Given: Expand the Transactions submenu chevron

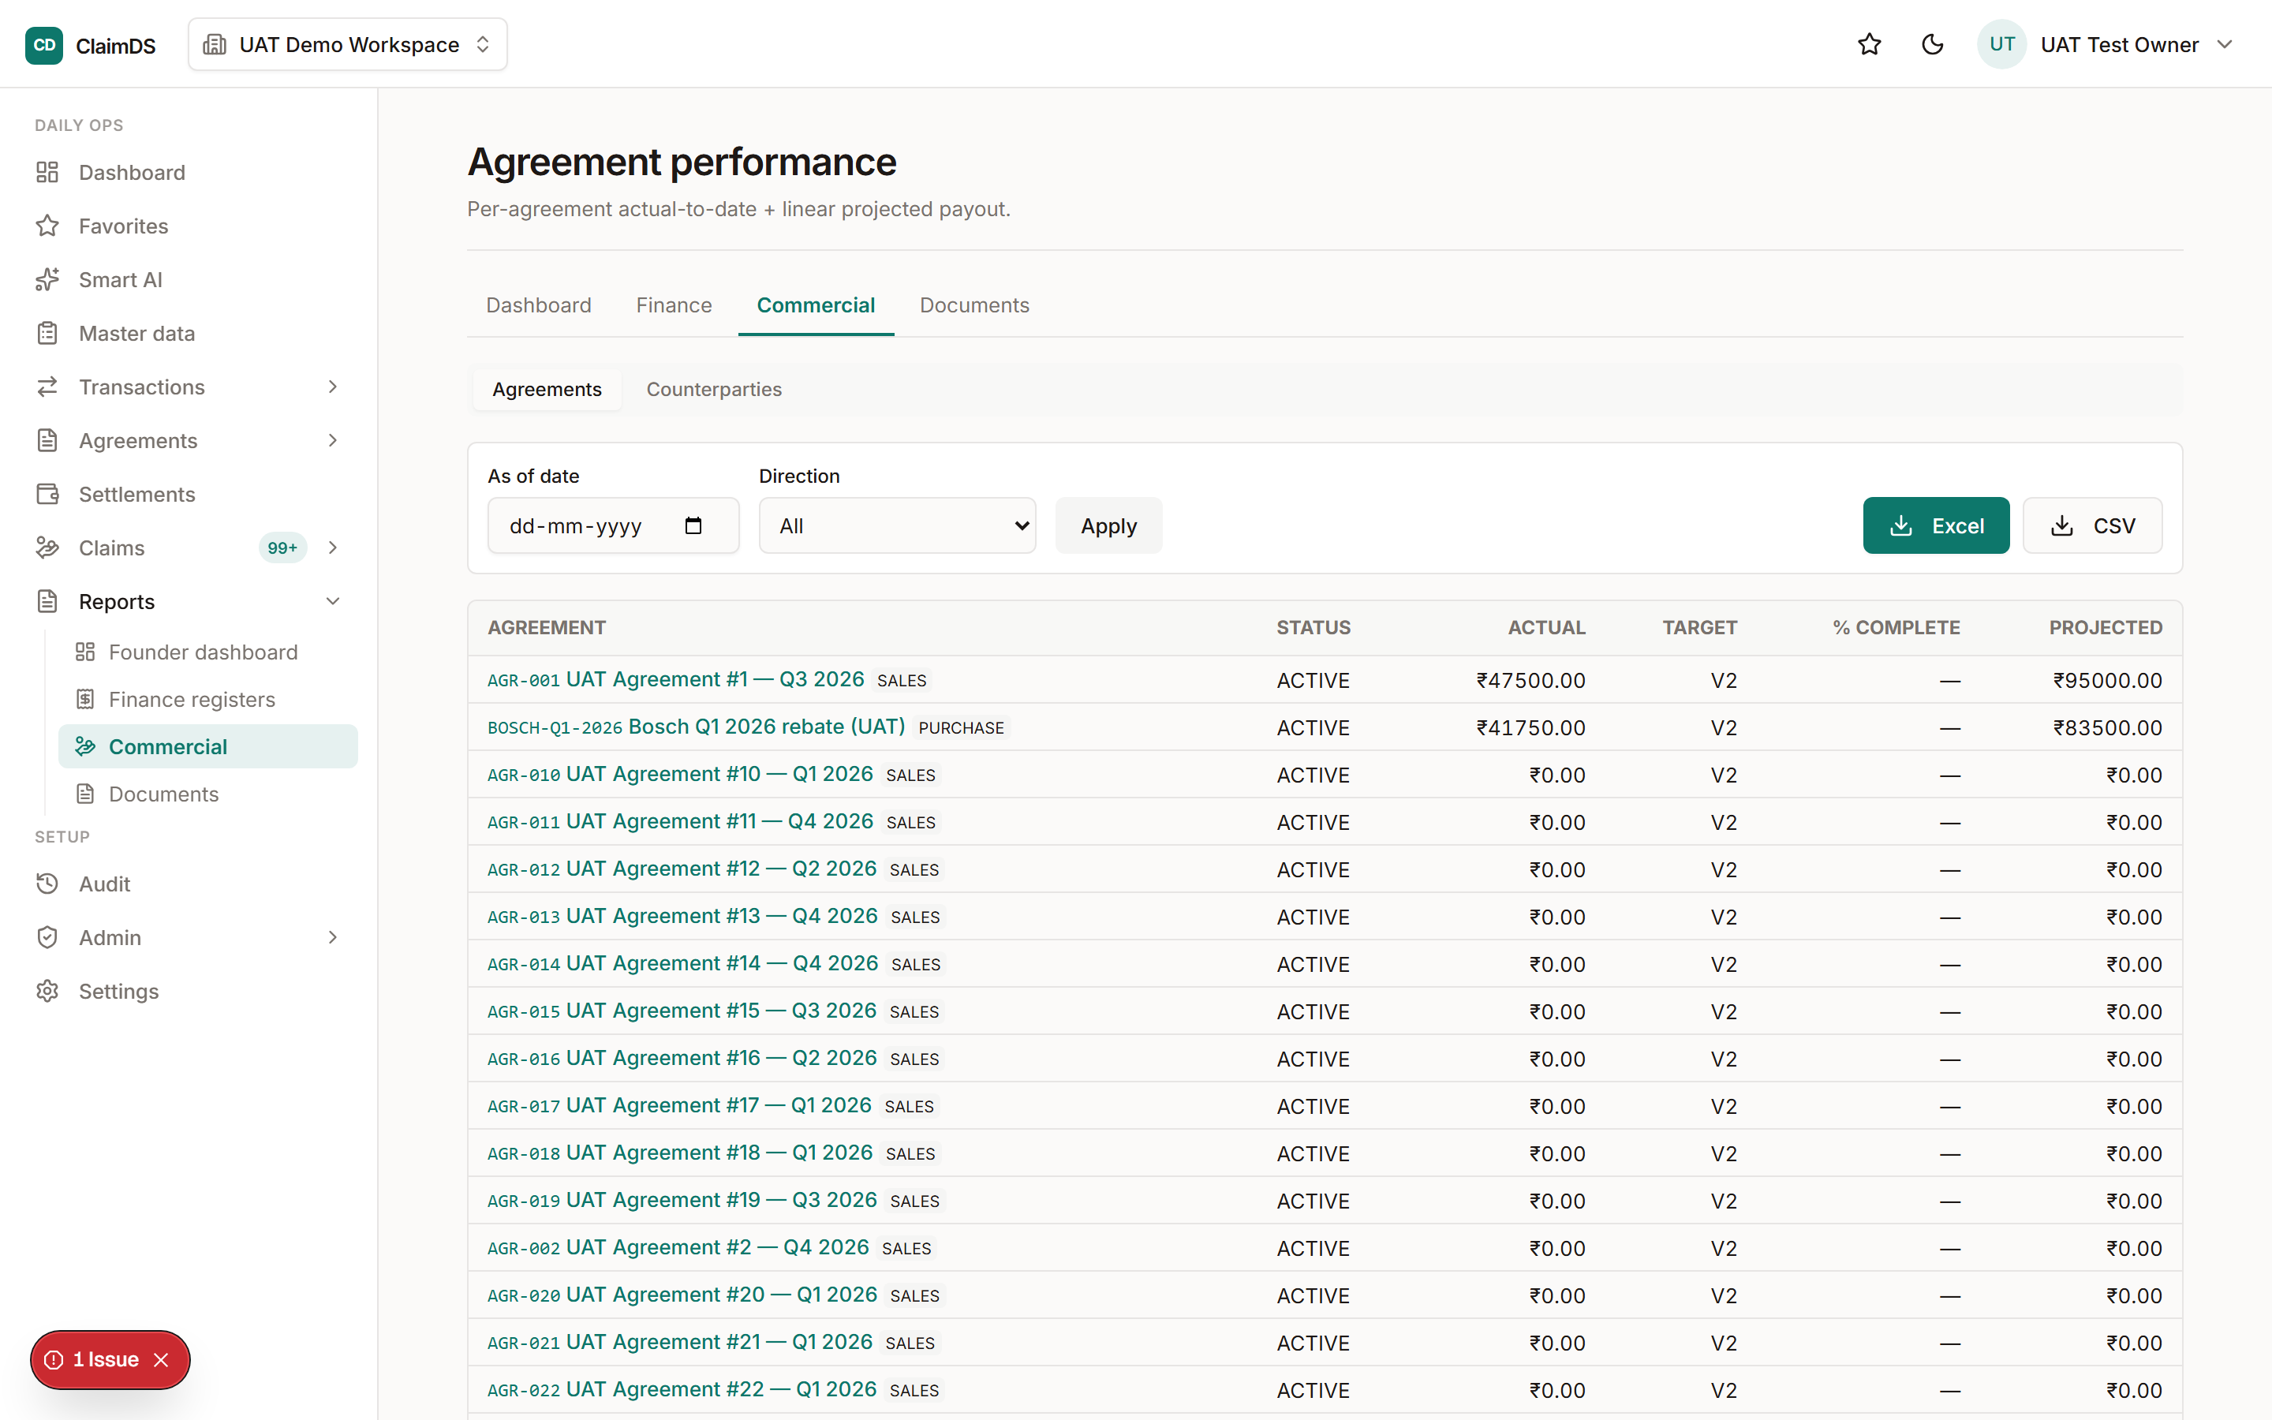Looking at the screenshot, I should 332,387.
